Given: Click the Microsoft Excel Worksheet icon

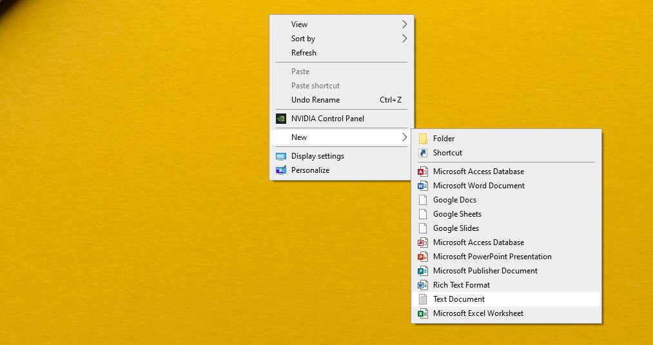Looking at the screenshot, I should coord(423,313).
